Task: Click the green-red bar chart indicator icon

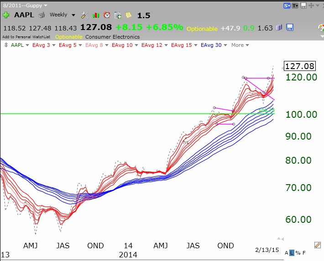Action: click(96, 15)
